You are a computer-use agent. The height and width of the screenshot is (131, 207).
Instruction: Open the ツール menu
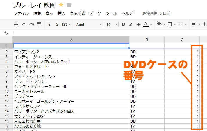(x=111, y=13)
